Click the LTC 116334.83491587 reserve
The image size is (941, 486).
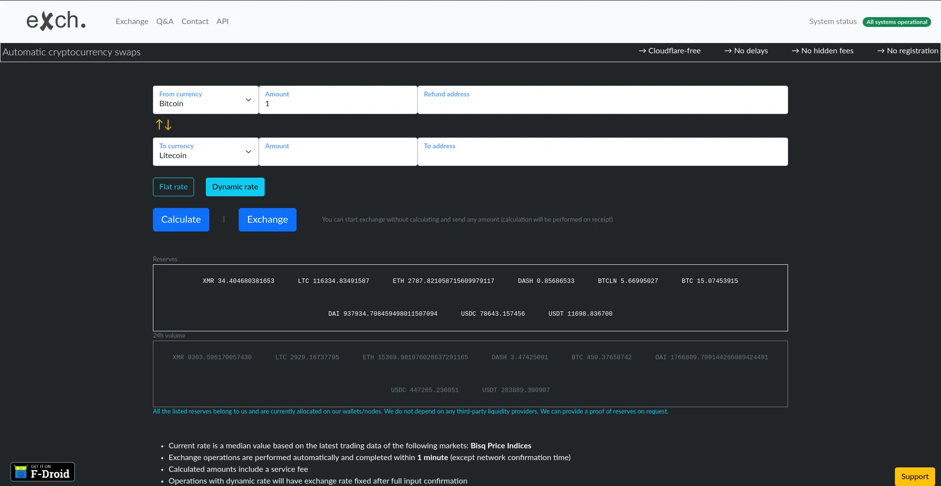tap(334, 281)
